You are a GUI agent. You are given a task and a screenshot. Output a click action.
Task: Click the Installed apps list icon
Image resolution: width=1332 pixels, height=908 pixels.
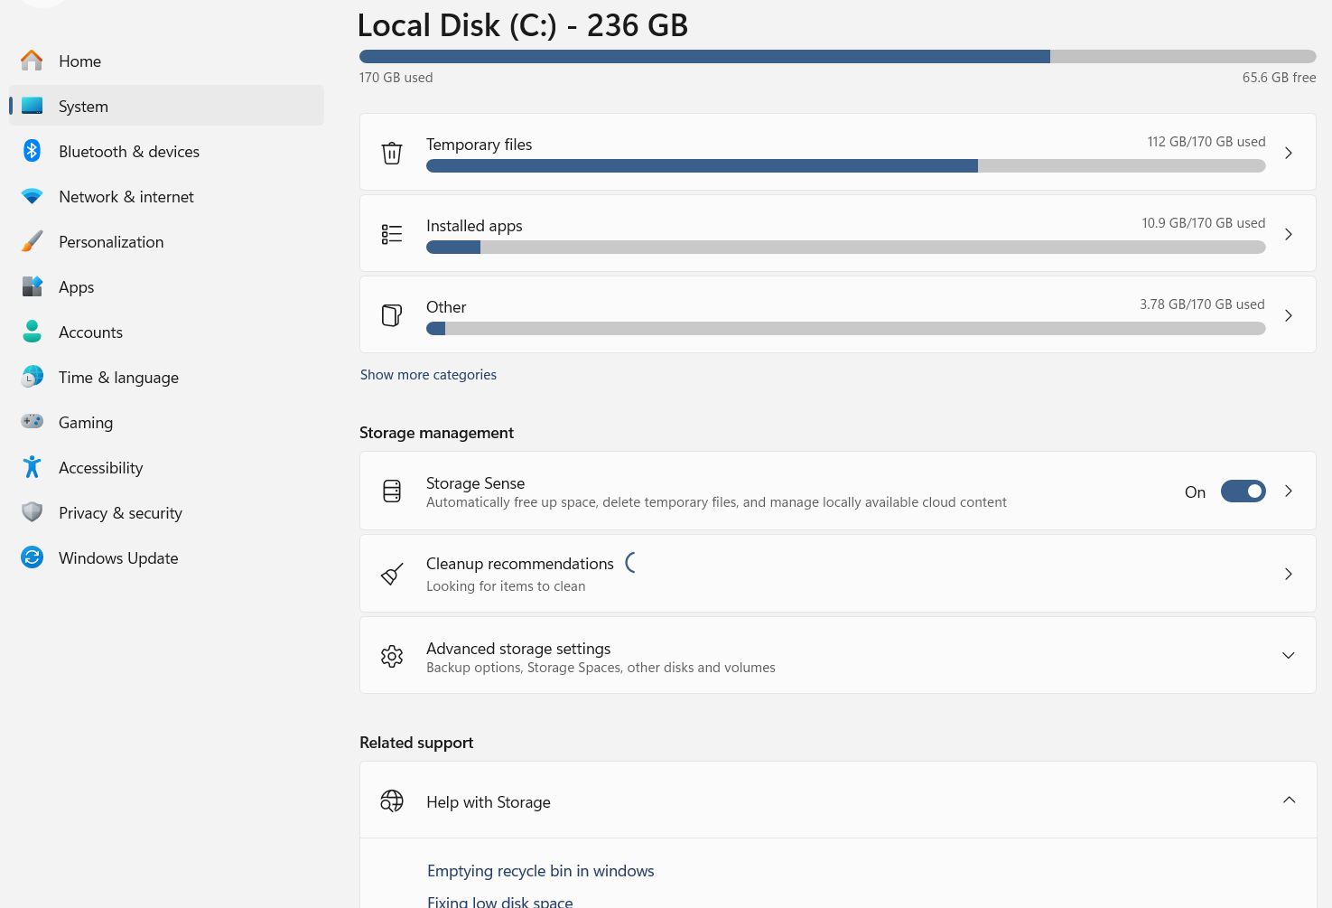tap(392, 234)
